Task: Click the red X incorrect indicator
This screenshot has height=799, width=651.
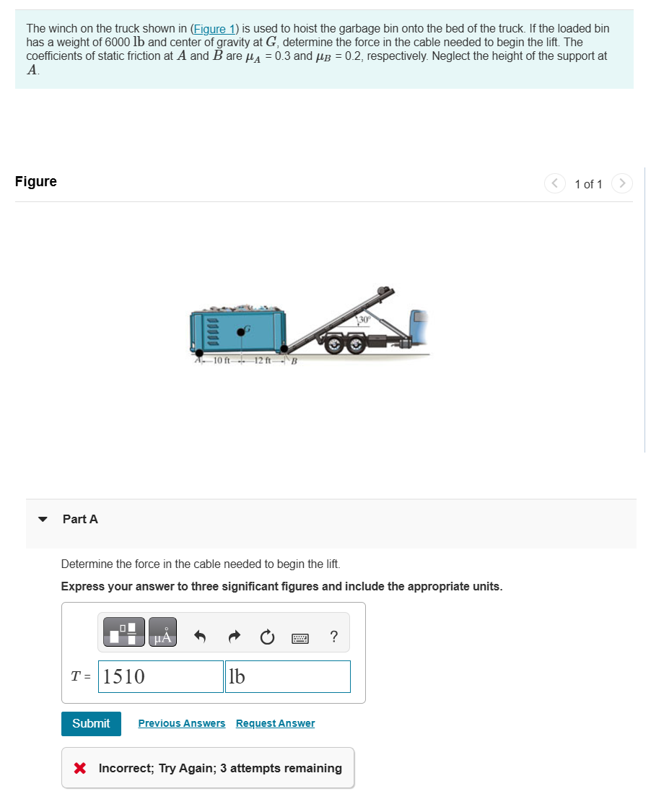Action: point(80,768)
